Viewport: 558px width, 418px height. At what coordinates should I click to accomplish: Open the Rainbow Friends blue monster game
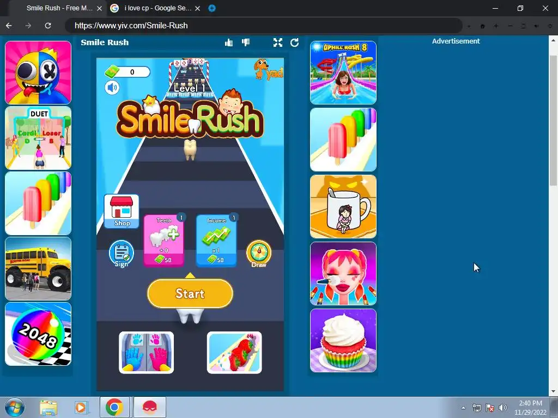point(38,72)
